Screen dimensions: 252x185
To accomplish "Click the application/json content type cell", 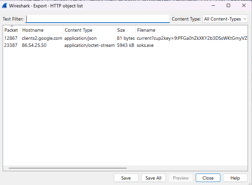I will click(81, 38).
